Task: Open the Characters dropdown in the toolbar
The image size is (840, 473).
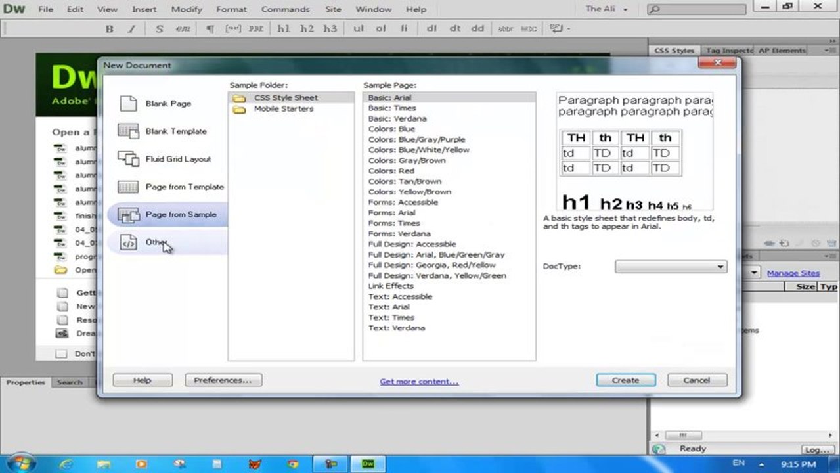Action: click(560, 28)
